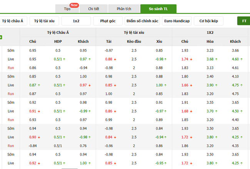
Task: Select the Tỷ lệ tài xỉu filter
Action: point(45,21)
